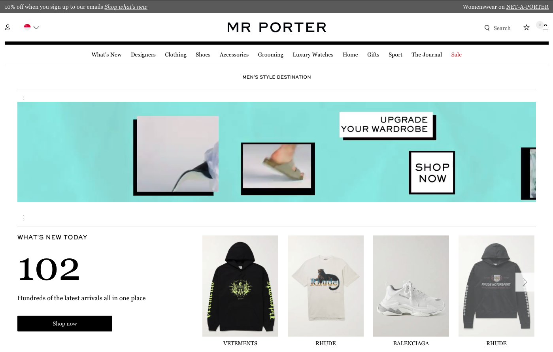Open the Balenciaga white sneaker thumbnail

[411, 286]
